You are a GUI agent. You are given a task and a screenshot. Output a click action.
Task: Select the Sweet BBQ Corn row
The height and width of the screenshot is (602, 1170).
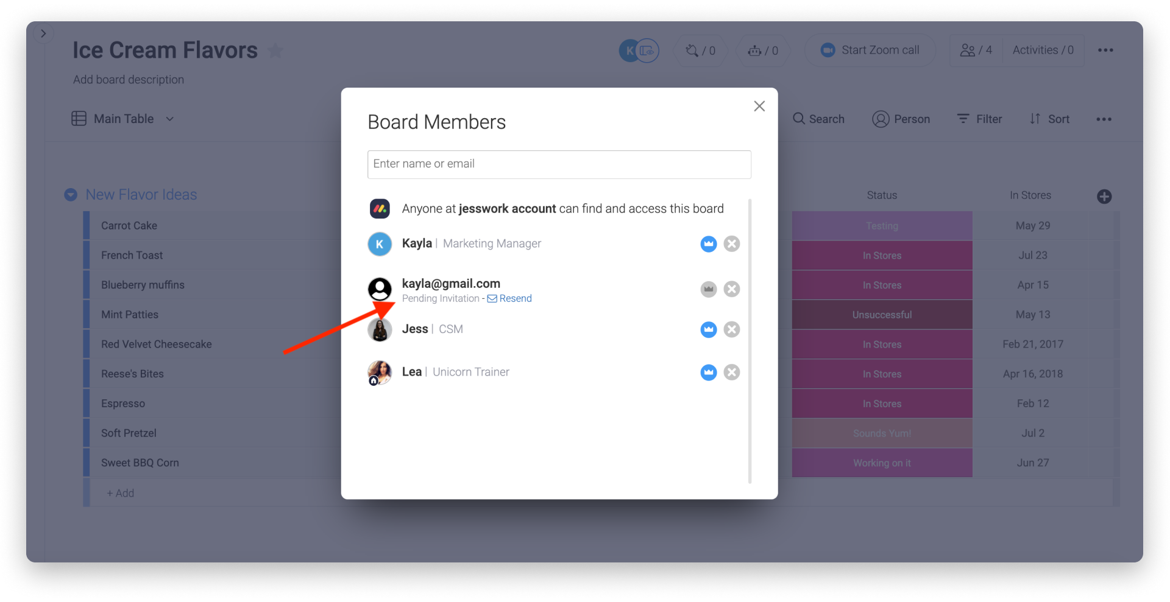point(140,463)
